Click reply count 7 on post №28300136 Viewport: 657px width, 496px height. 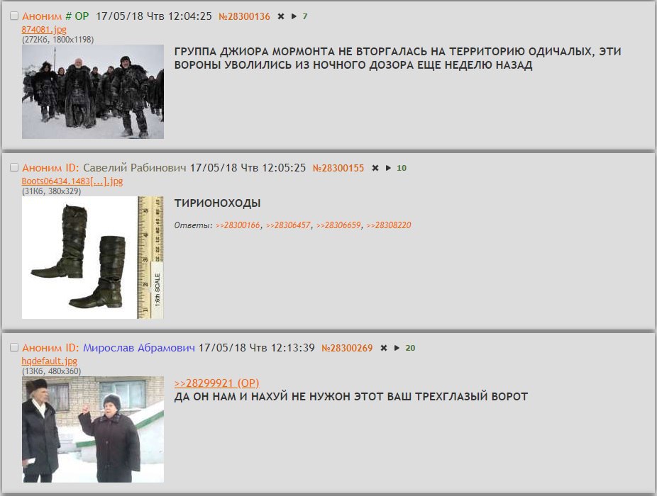pyautogui.click(x=305, y=16)
